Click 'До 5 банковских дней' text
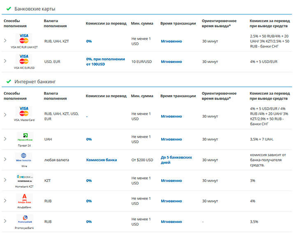This screenshot has height=234, width=296. pyautogui.click(x=176, y=160)
